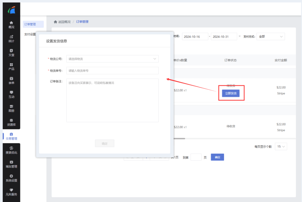This screenshot has height=202, width=302.
Task: Expand the 物流公司 logistics dropdown
Action: [112, 59]
